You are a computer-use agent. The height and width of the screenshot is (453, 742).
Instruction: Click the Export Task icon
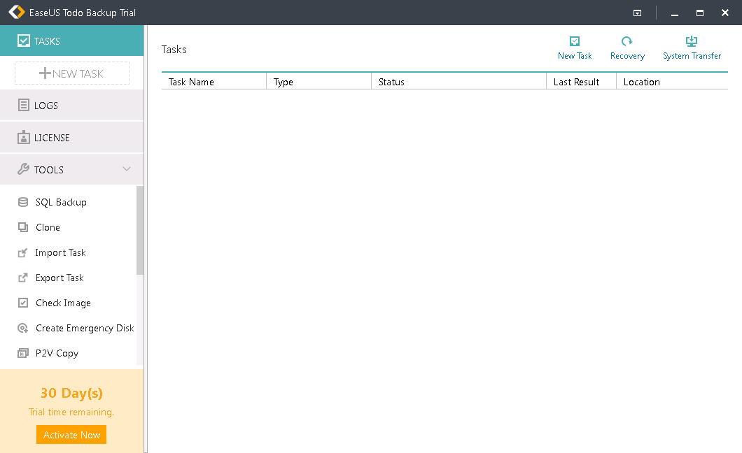(22, 278)
